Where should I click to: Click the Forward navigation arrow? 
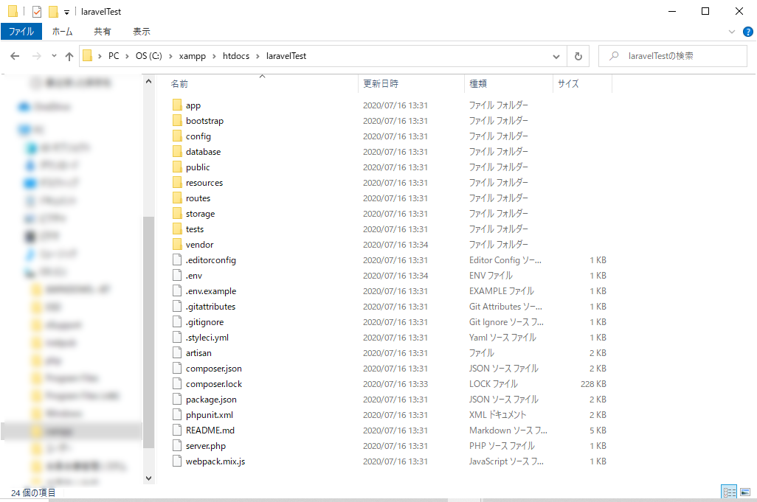pos(37,56)
